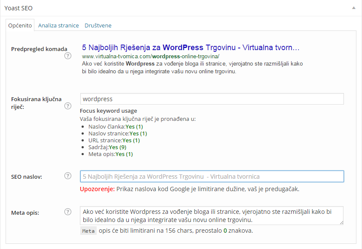Open the Društvene tab
The width and height of the screenshot is (362, 249).
(98, 25)
